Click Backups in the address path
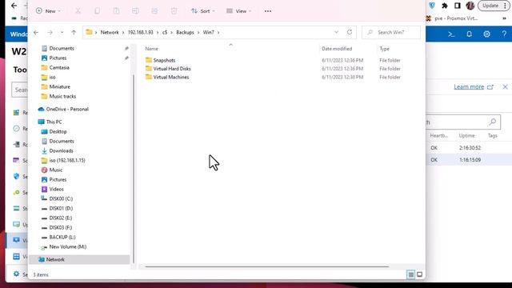This screenshot has height=288, width=512. point(185,32)
